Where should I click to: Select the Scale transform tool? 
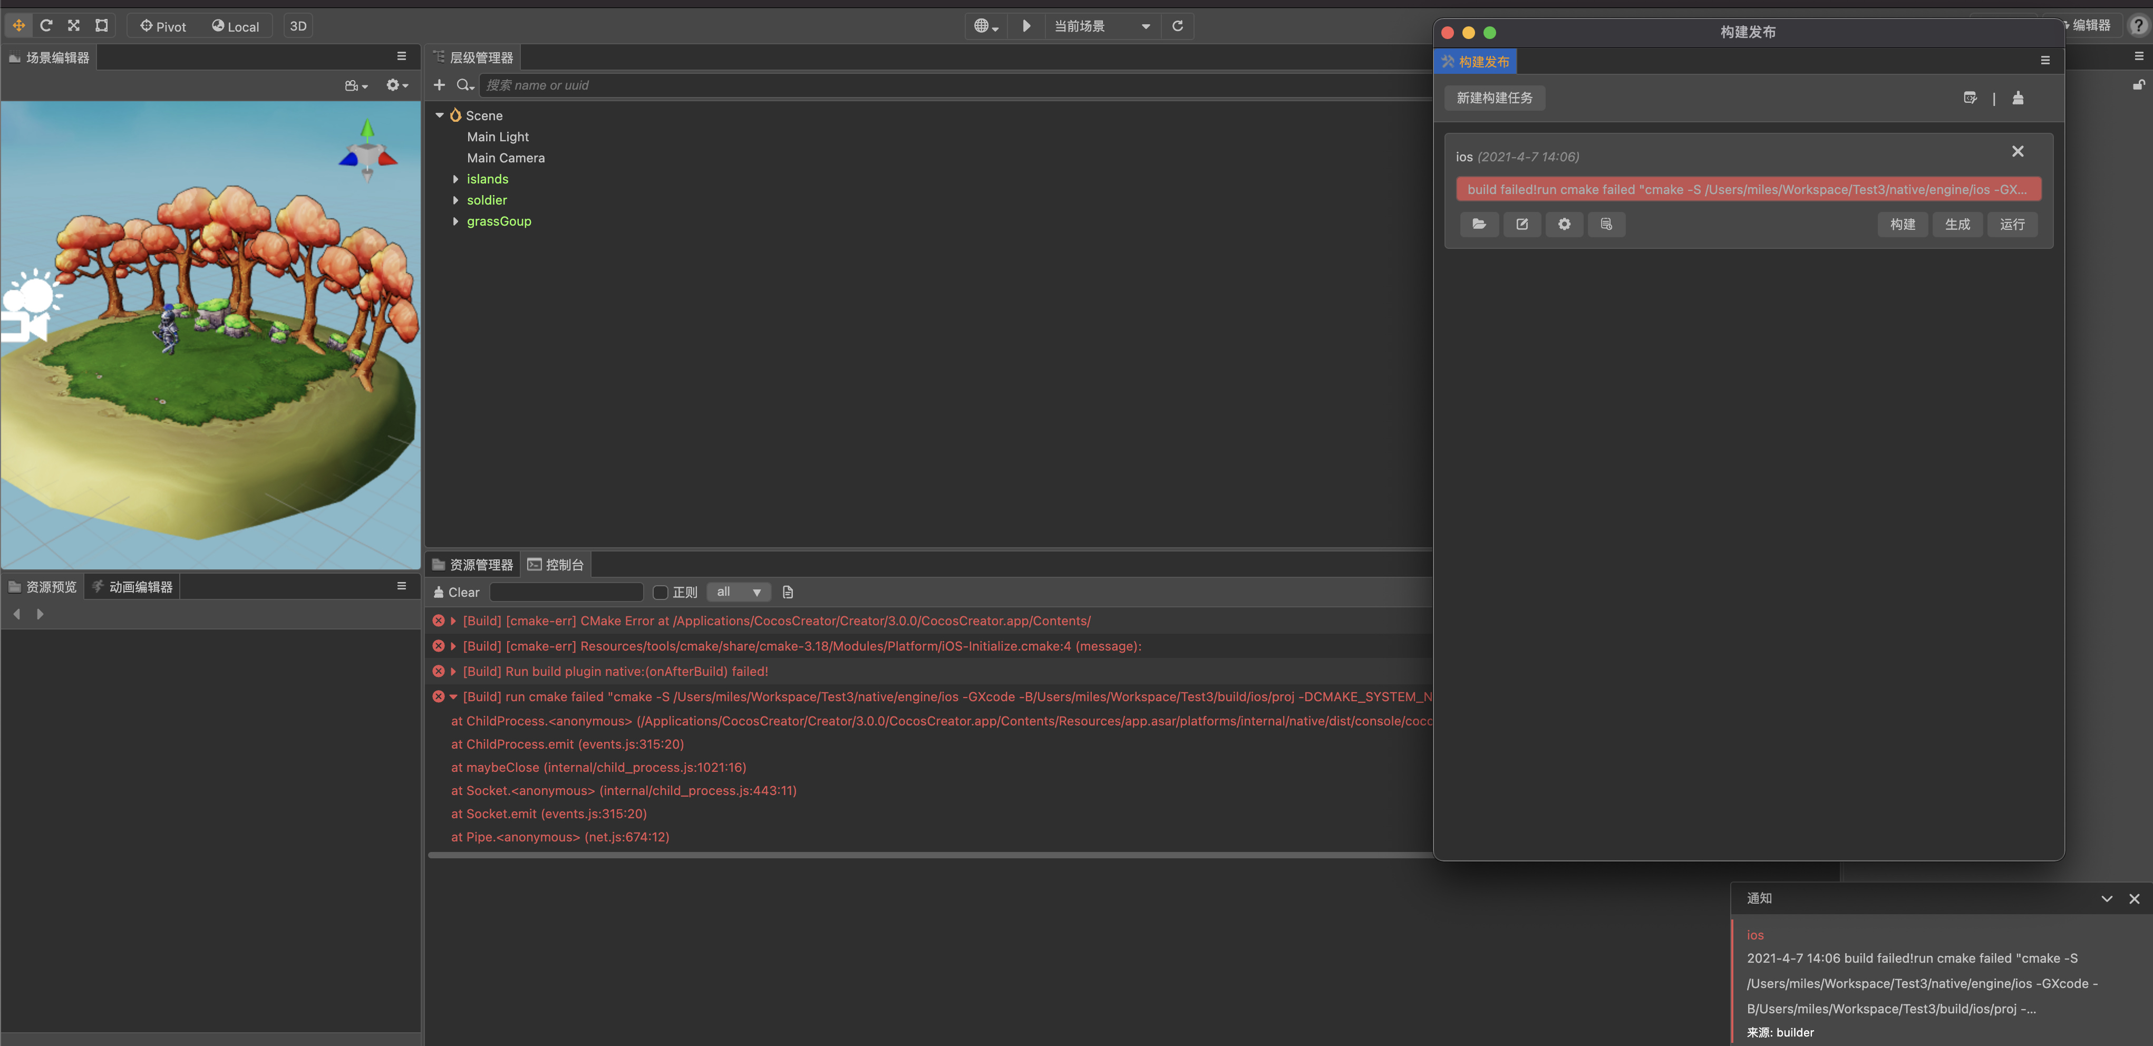(74, 26)
